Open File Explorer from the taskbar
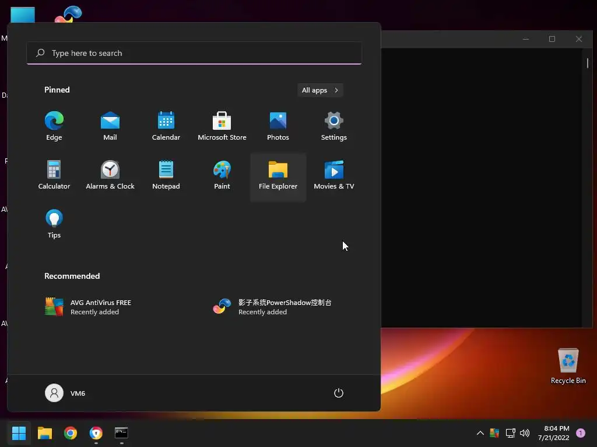 point(44,433)
